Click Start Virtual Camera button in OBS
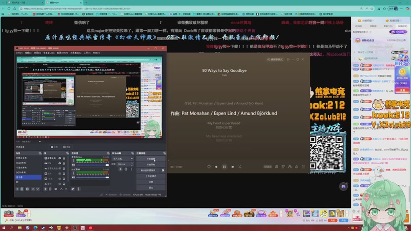Image resolution: width=411 pixels, height=231 pixels. coord(148,170)
